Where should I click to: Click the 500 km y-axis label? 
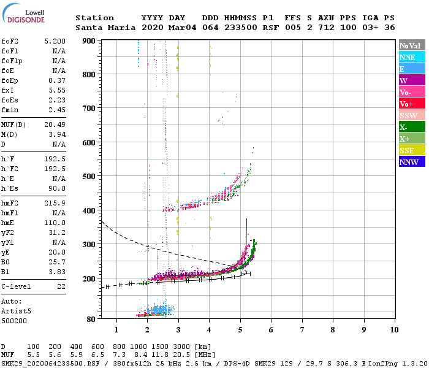point(89,177)
